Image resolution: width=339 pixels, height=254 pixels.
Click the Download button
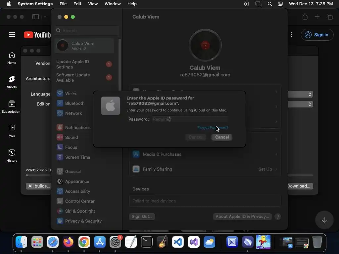(300, 186)
